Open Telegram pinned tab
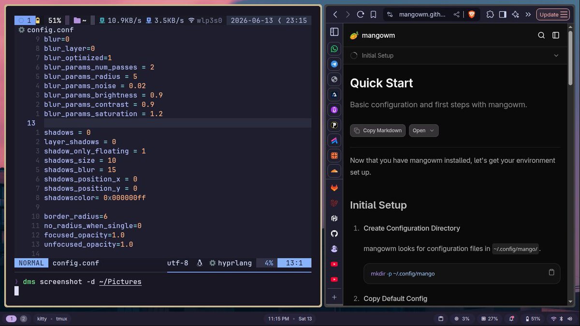The height and width of the screenshot is (326, 580). coord(334,64)
